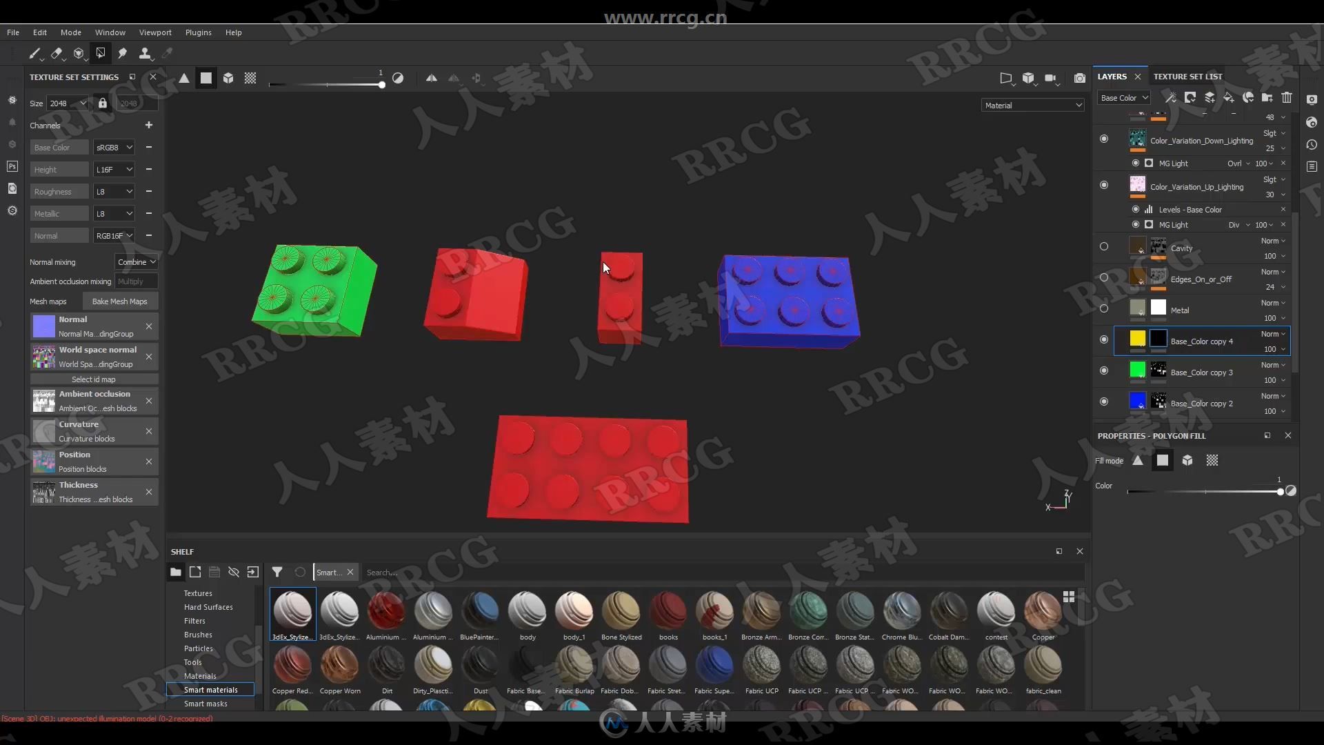Open the Base Color channel dropdown
This screenshot has height=745, width=1324.
click(114, 146)
